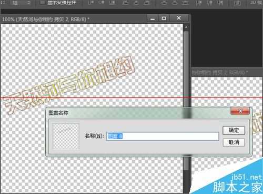Distribute right edges of layers
Viewport: 263px width, 194px height.
pyautogui.click(x=220, y=3)
